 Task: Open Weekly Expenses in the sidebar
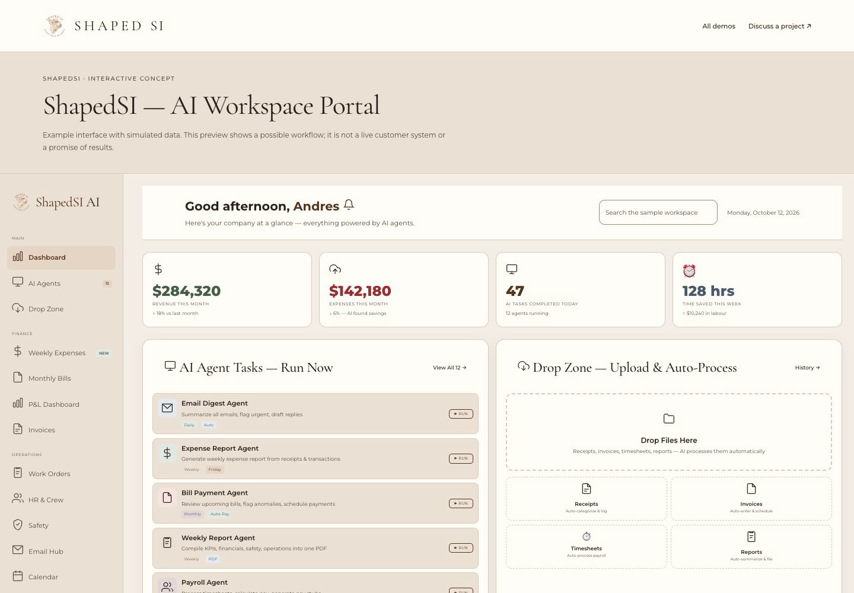click(62, 353)
